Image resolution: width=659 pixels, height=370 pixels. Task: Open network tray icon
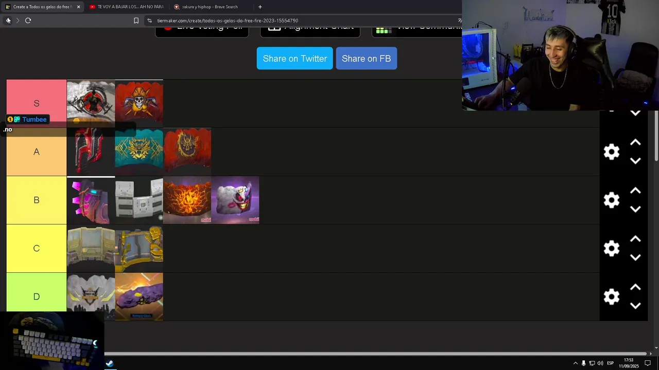[592, 363]
